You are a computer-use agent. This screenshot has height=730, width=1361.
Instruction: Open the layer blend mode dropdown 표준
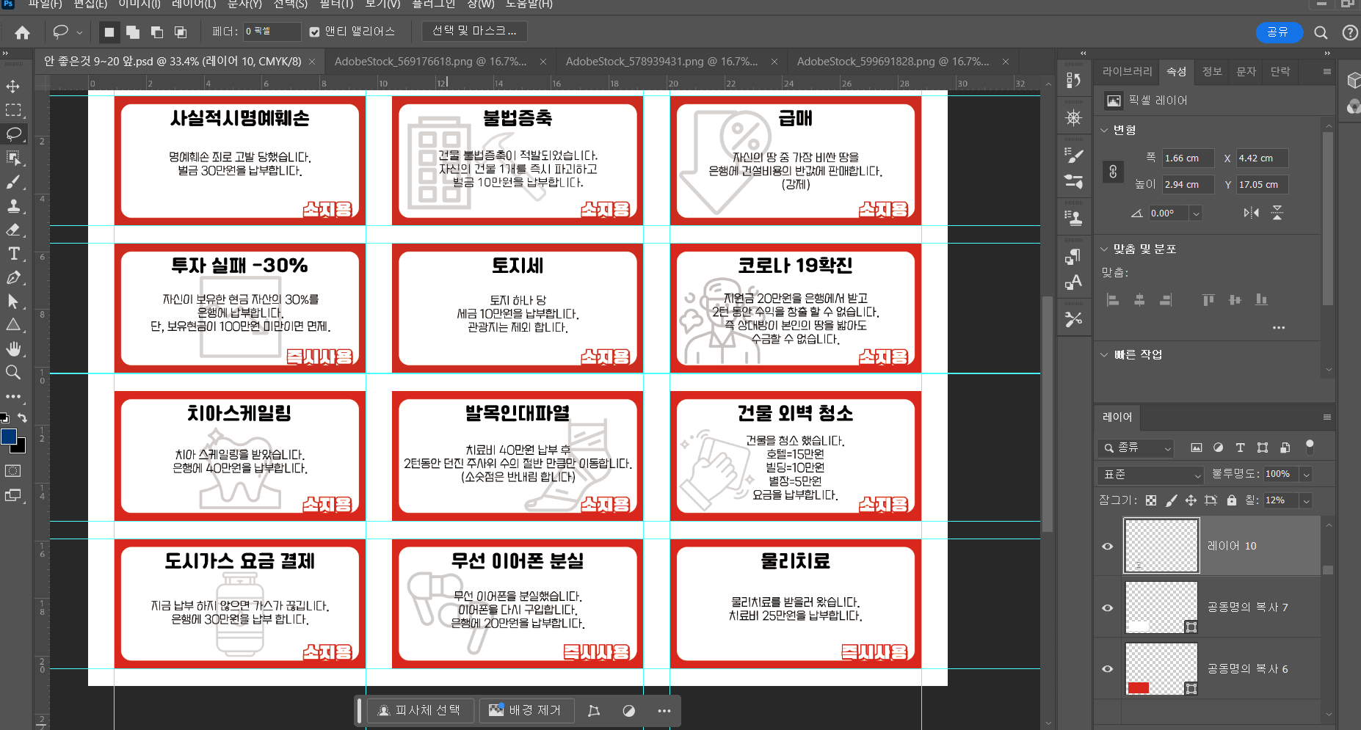[x=1150, y=475]
